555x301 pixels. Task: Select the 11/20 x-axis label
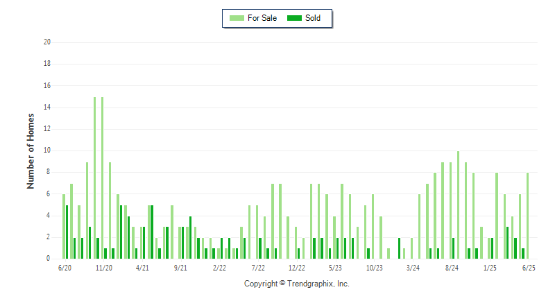click(x=104, y=268)
